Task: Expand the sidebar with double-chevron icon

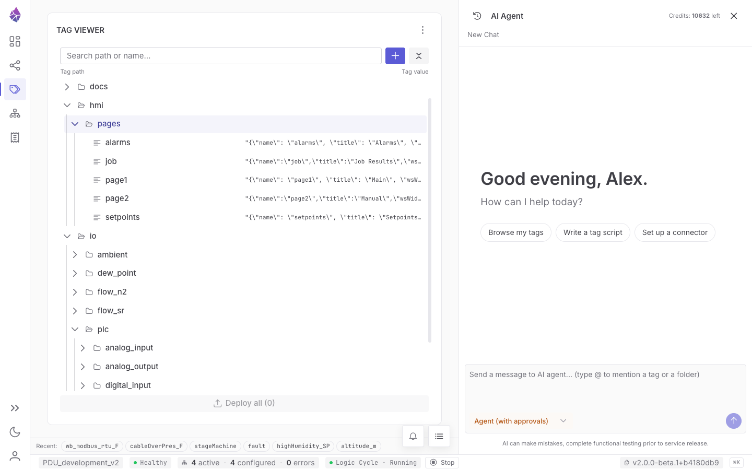Action: pyautogui.click(x=15, y=408)
